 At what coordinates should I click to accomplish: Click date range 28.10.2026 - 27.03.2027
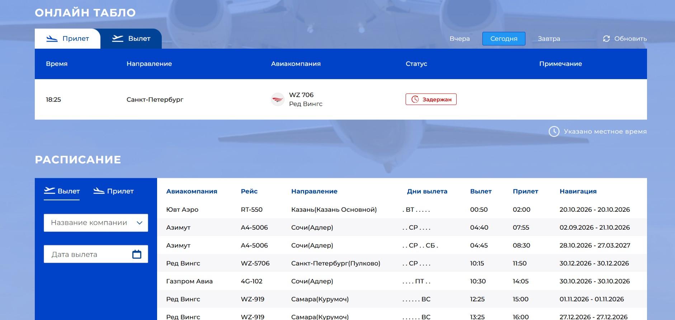tap(595, 245)
